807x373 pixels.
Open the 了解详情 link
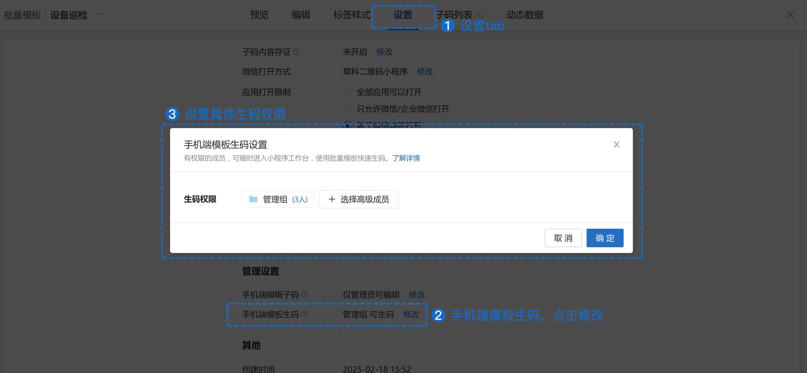[x=406, y=158]
